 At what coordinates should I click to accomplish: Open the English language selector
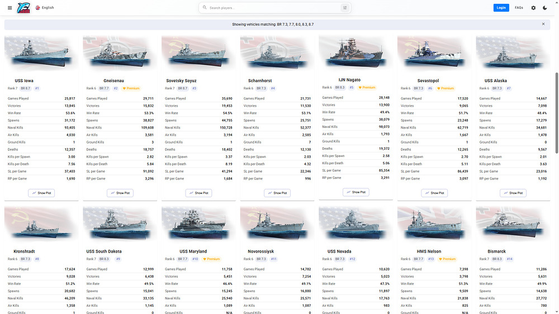click(45, 7)
